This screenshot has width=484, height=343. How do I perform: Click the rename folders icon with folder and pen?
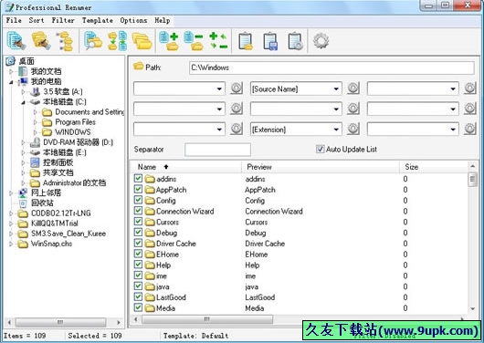point(41,41)
